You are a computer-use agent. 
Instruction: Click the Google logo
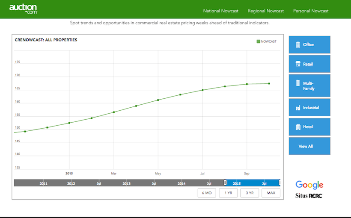coord(309,185)
